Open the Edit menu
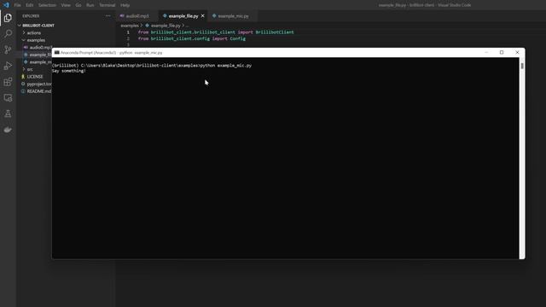Screen dimensions: 546x307 (x=30, y=5)
